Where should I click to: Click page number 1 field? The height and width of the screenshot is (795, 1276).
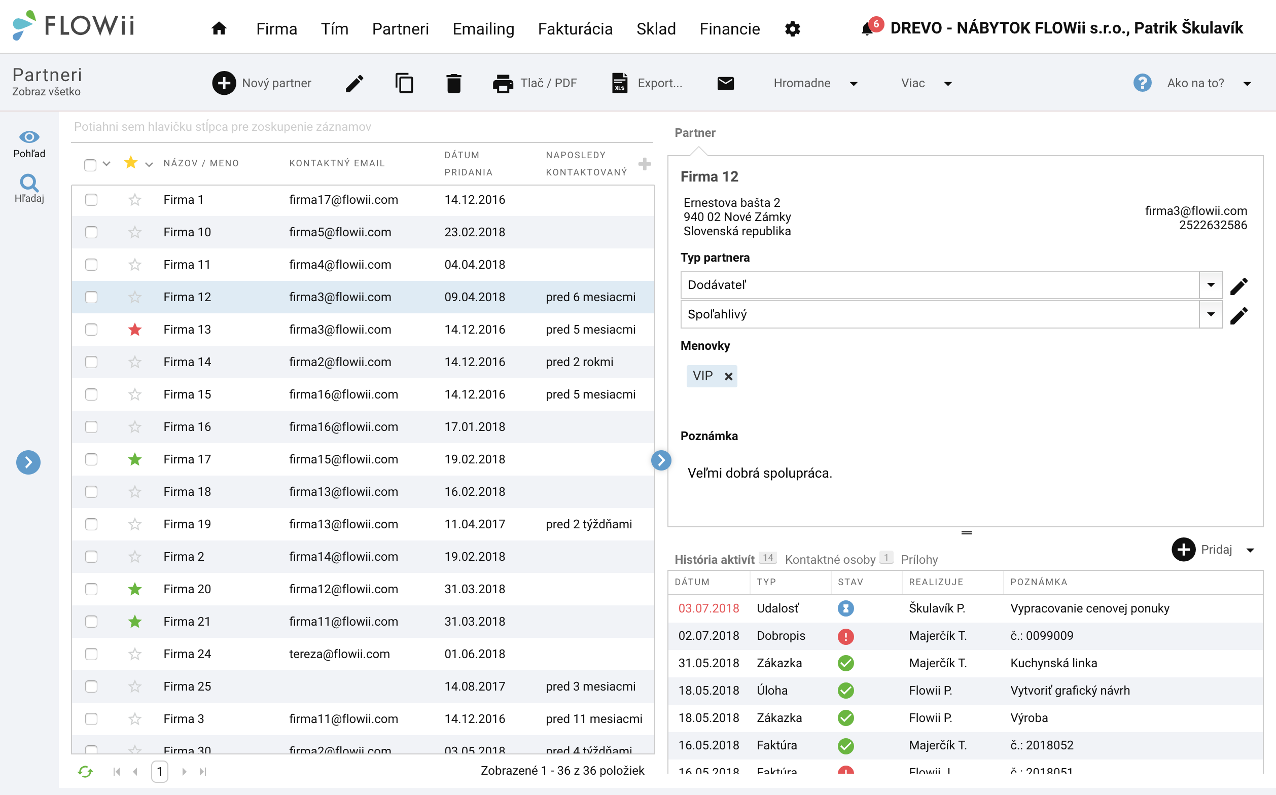click(x=159, y=772)
